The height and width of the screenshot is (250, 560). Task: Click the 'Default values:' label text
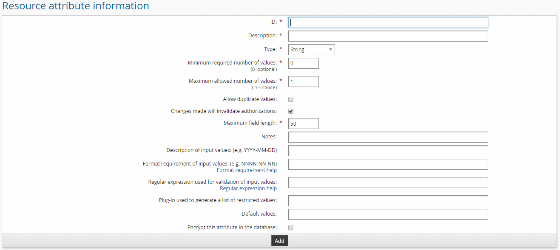[259, 214]
